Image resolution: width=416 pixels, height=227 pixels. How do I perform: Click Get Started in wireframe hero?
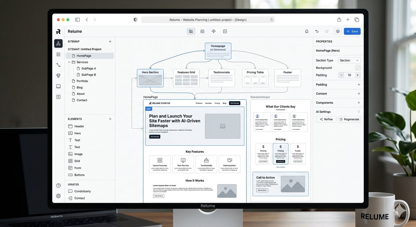click(155, 137)
